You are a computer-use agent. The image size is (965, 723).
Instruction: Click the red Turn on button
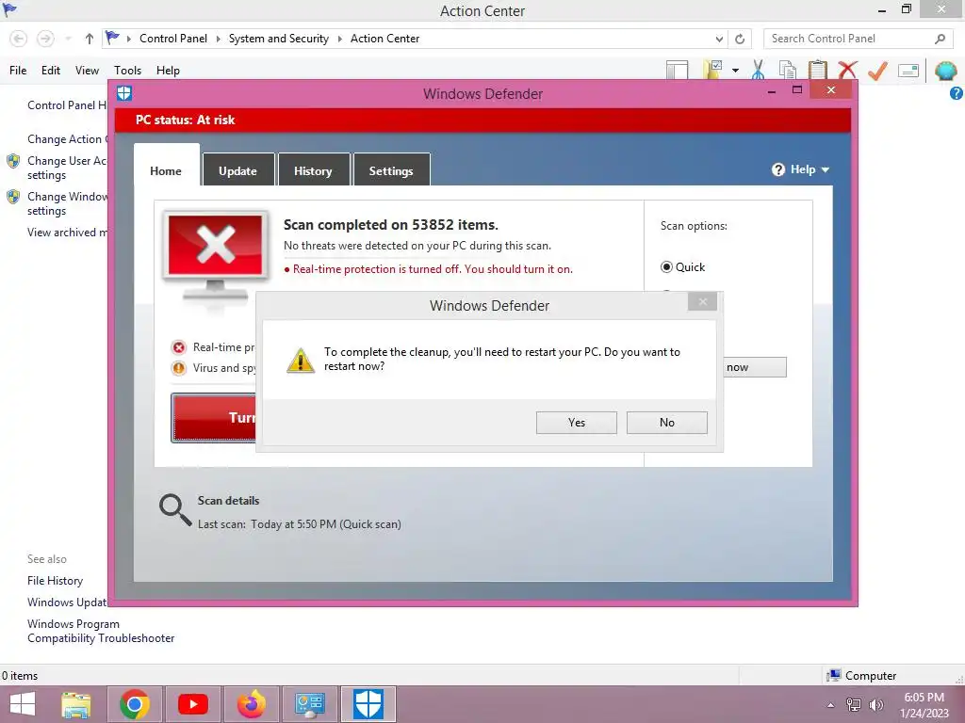click(x=214, y=417)
